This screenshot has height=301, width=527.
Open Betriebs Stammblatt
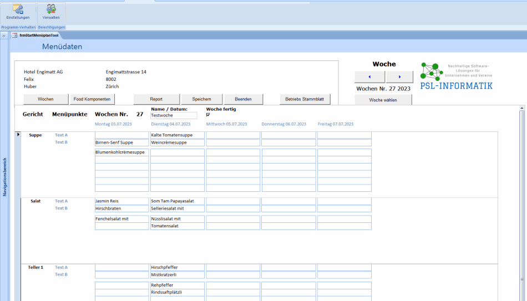pos(305,99)
